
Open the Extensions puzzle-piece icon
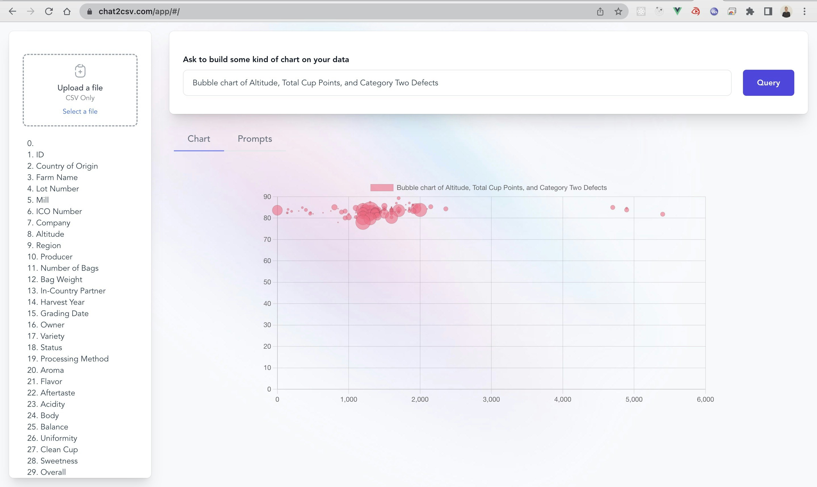750,12
